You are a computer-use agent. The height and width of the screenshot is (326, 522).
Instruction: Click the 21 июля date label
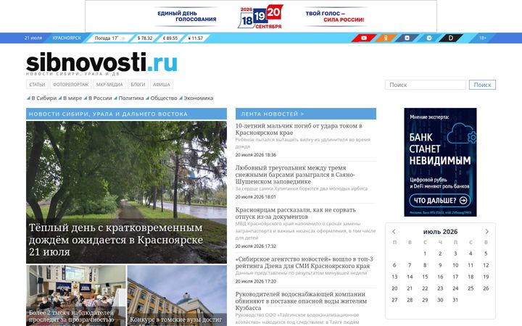(x=33, y=38)
